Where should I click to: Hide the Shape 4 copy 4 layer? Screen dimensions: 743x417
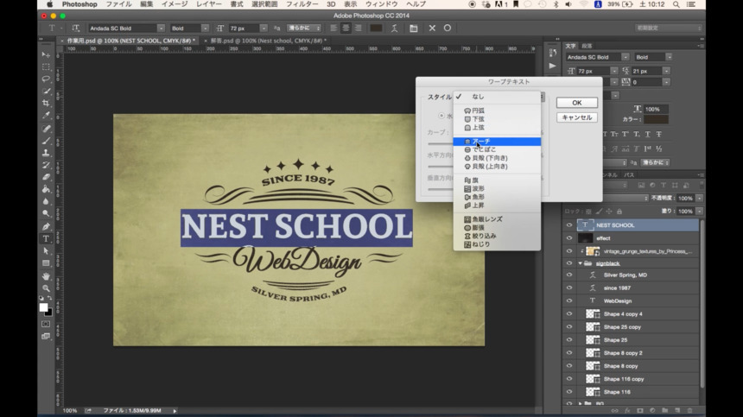pyautogui.click(x=569, y=313)
